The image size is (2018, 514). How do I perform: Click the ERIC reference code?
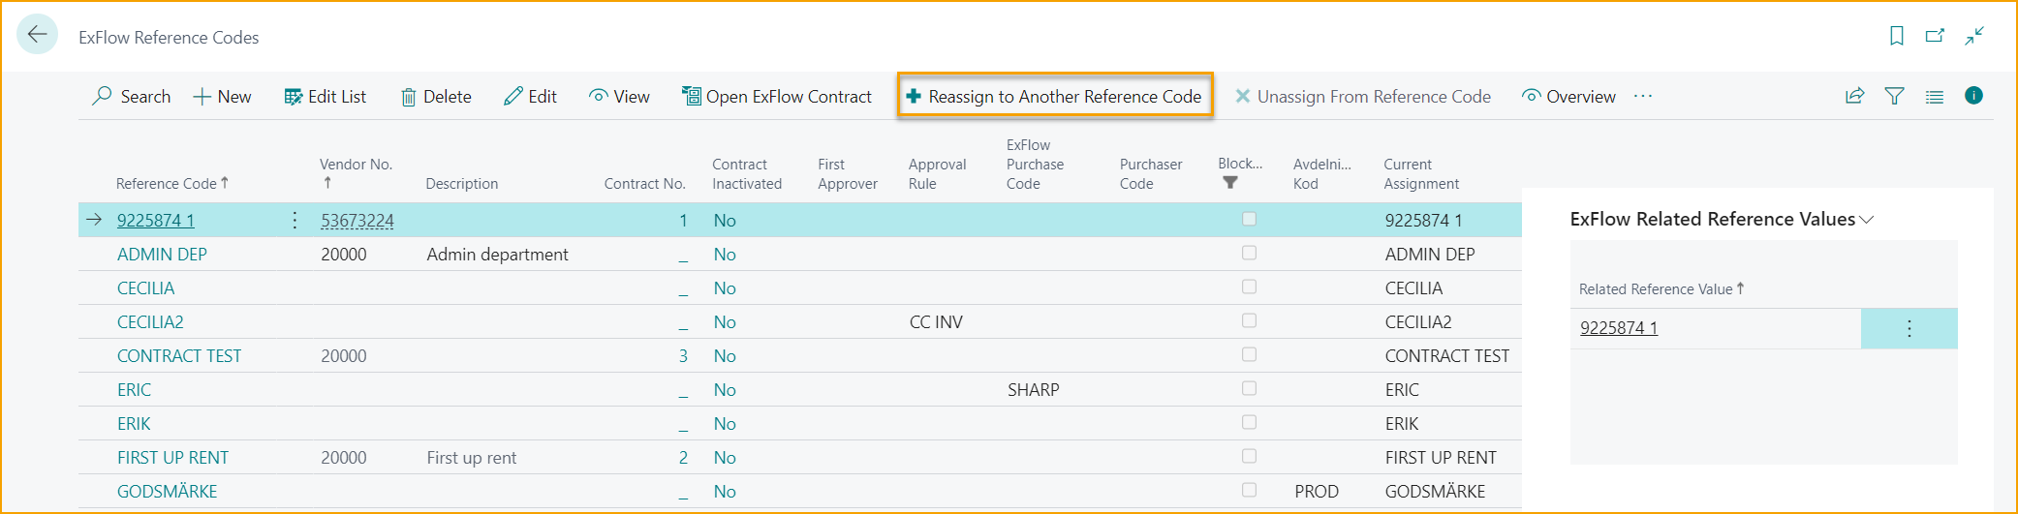[x=134, y=389]
